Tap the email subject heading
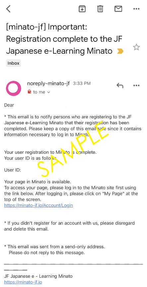 click(x=65, y=39)
